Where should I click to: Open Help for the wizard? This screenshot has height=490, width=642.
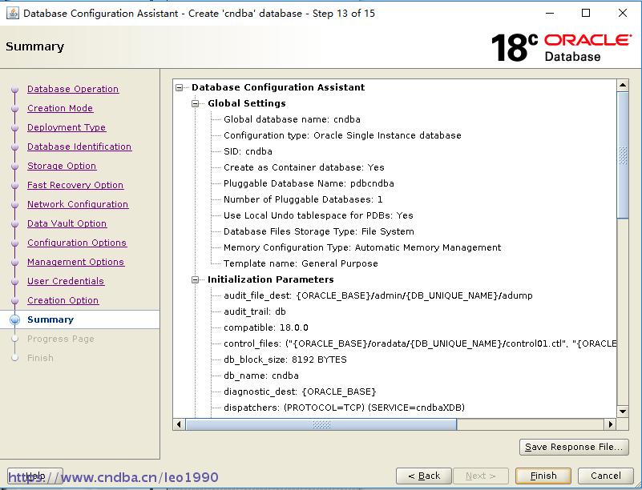35,476
